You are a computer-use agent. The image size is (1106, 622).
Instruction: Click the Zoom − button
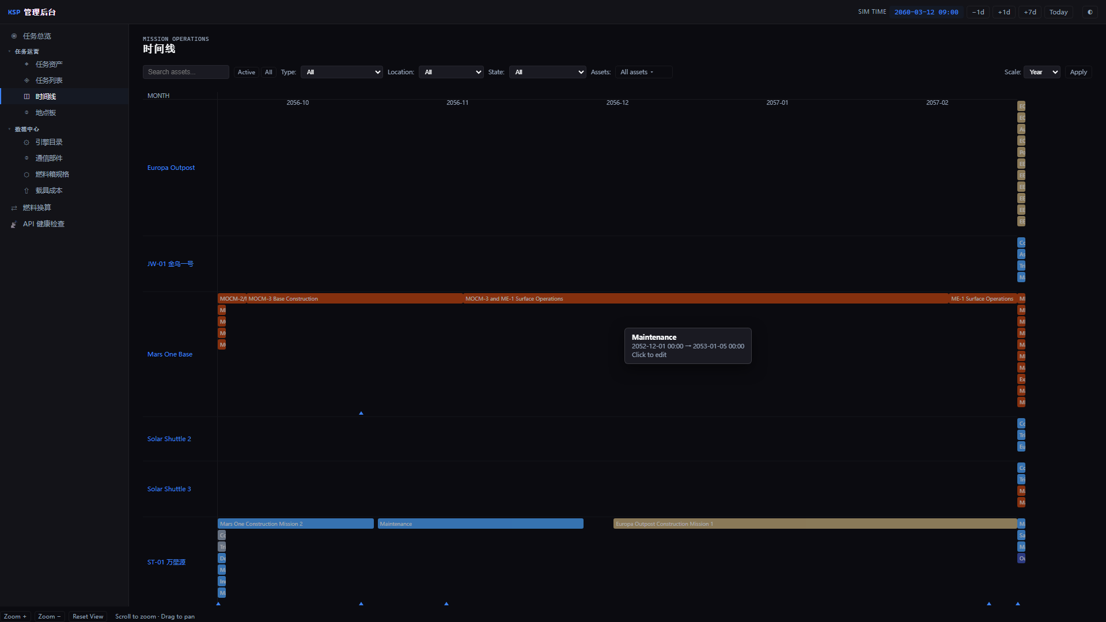coord(50,616)
